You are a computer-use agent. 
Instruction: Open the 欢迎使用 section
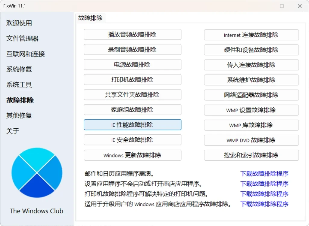pyautogui.click(x=19, y=23)
